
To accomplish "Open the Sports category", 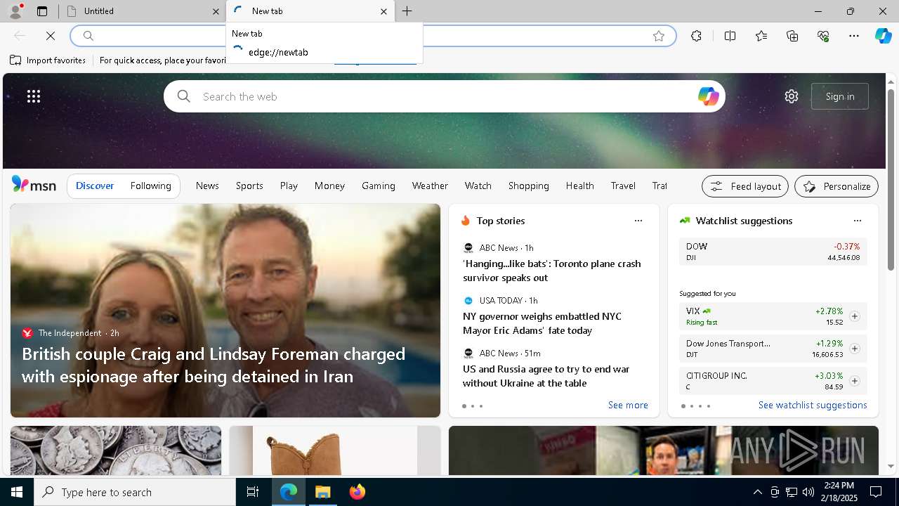I will point(249,186).
